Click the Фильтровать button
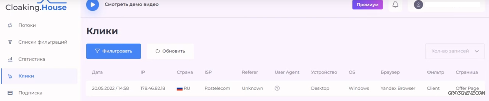This screenshot has width=489, height=101. 113,51
